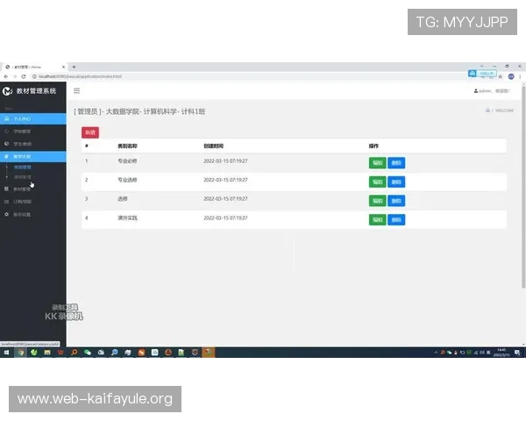The width and height of the screenshot is (526, 421).
Task: Open 个人中心 in the sidebar
Action: tap(33, 119)
